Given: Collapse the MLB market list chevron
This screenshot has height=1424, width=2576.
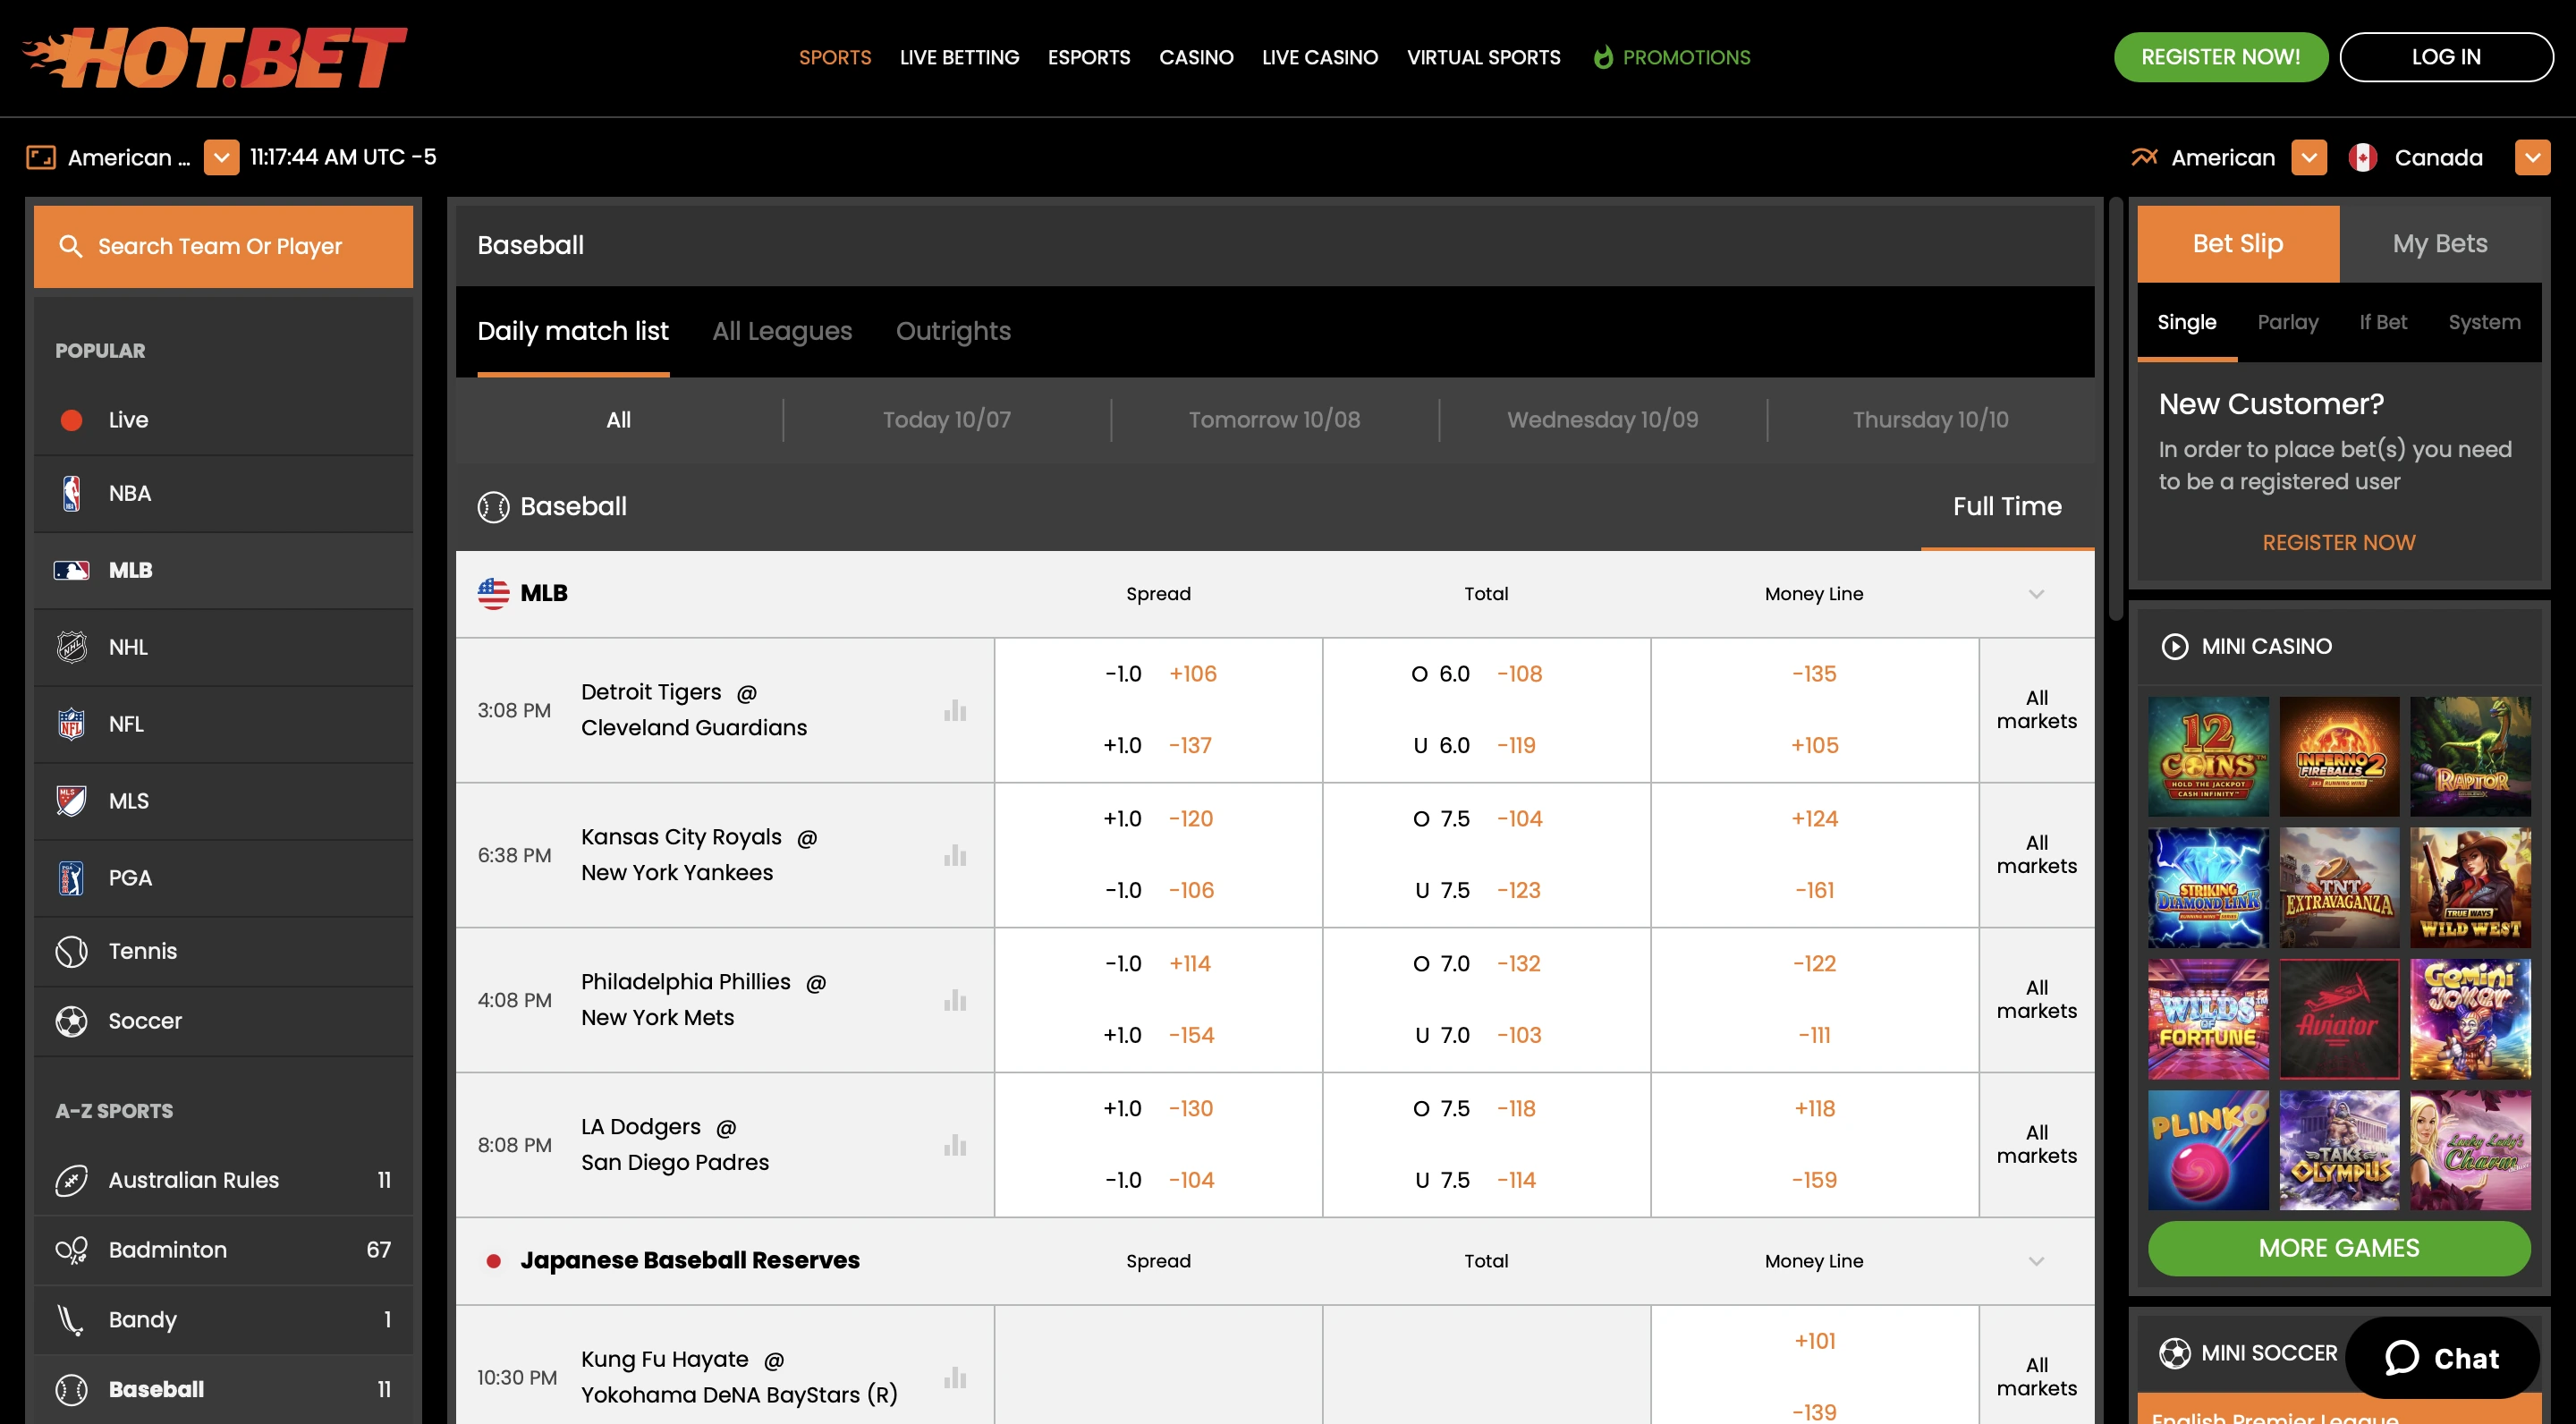Looking at the screenshot, I should (x=2037, y=593).
